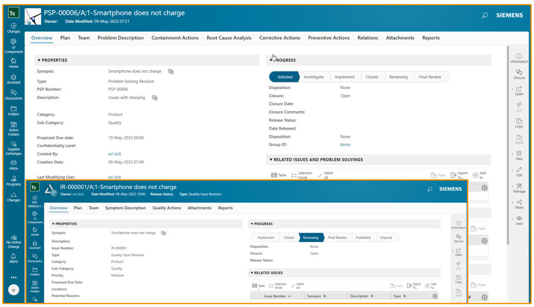Viewport: 534px width, 307px height.
Task: Expand the Manage command group in PSP-00006 toolbar
Action: tap(519, 188)
